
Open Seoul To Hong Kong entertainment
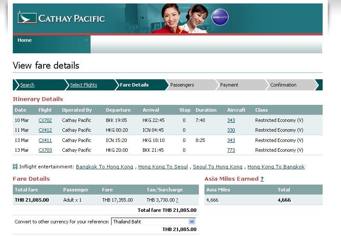pos(218,167)
